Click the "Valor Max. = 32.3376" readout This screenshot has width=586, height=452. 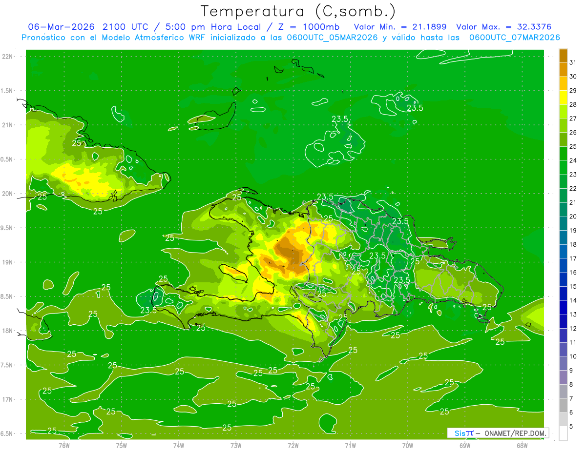pyautogui.click(x=503, y=26)
